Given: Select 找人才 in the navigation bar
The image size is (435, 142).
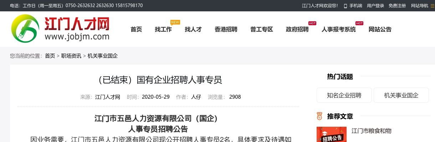Looking at the screenshot, I should click(x=193, y=29).
